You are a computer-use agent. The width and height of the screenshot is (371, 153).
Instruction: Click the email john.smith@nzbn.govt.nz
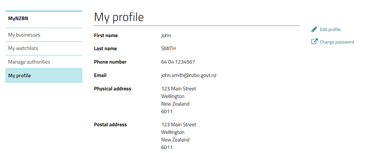click(x=189, y=76)
